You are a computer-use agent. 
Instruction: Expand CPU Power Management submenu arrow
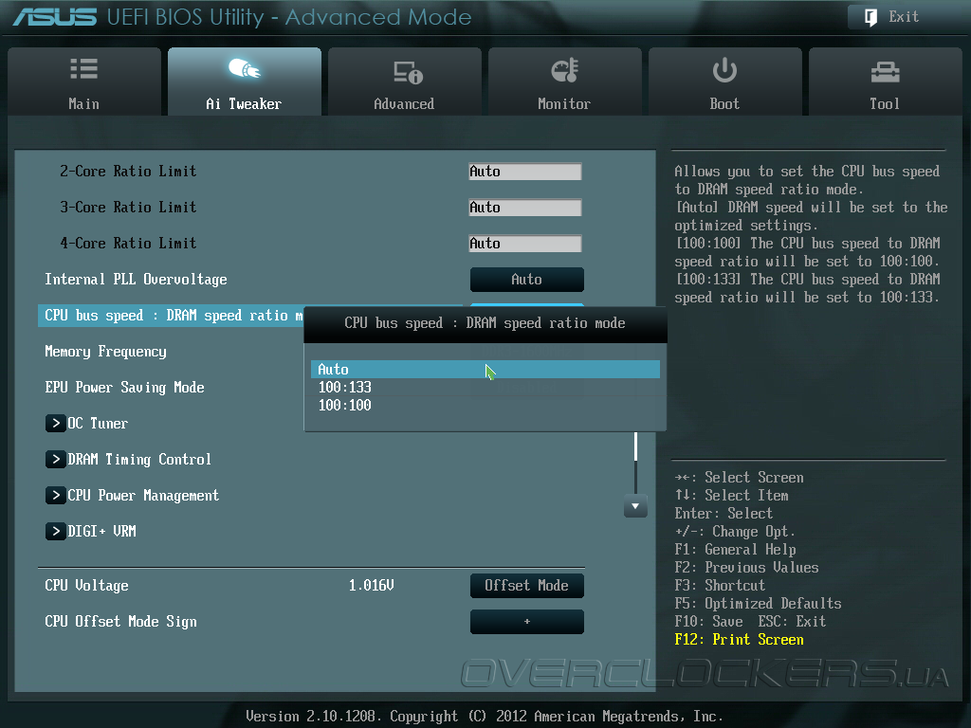(56, 495)
